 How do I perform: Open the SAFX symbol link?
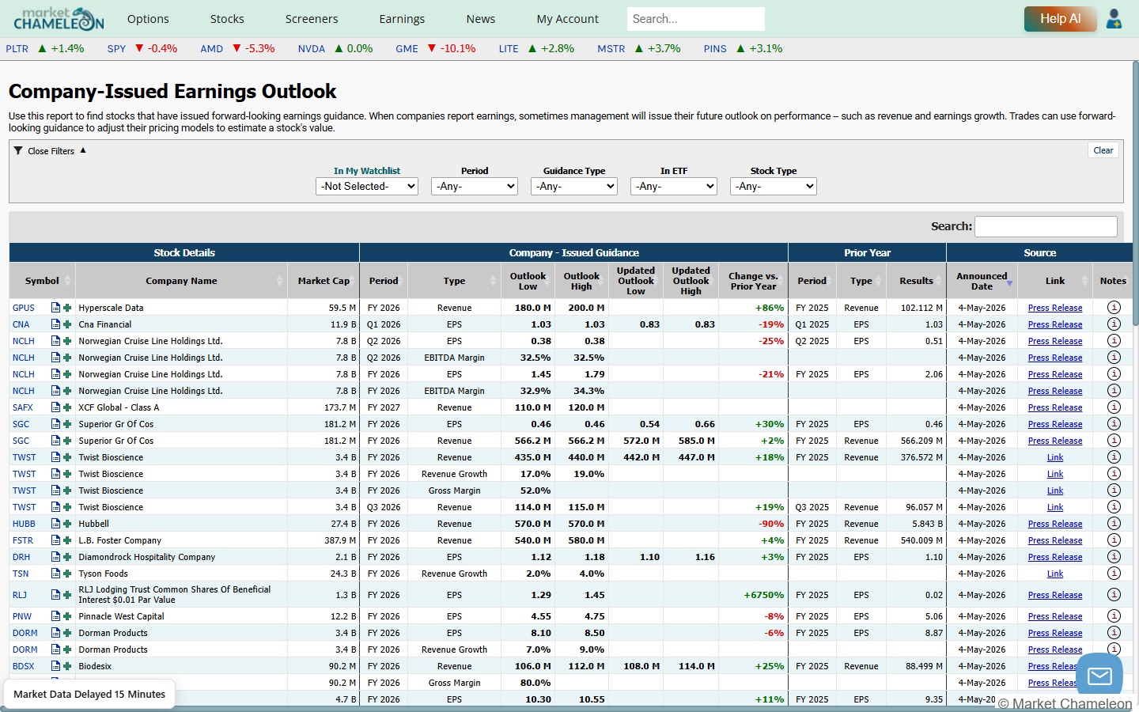click(x=23, y=407)
